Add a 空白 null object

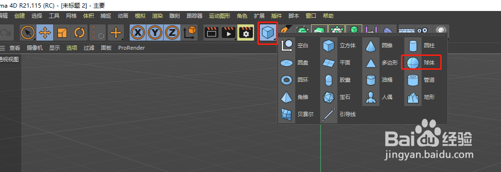tap(295, 46)
